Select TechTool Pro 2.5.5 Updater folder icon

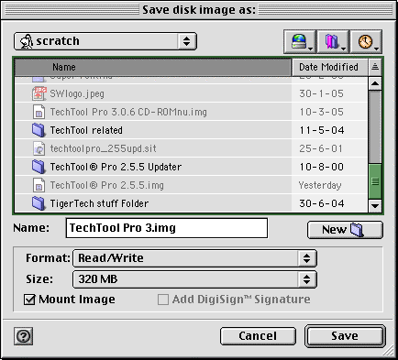(x=39, y=167)
